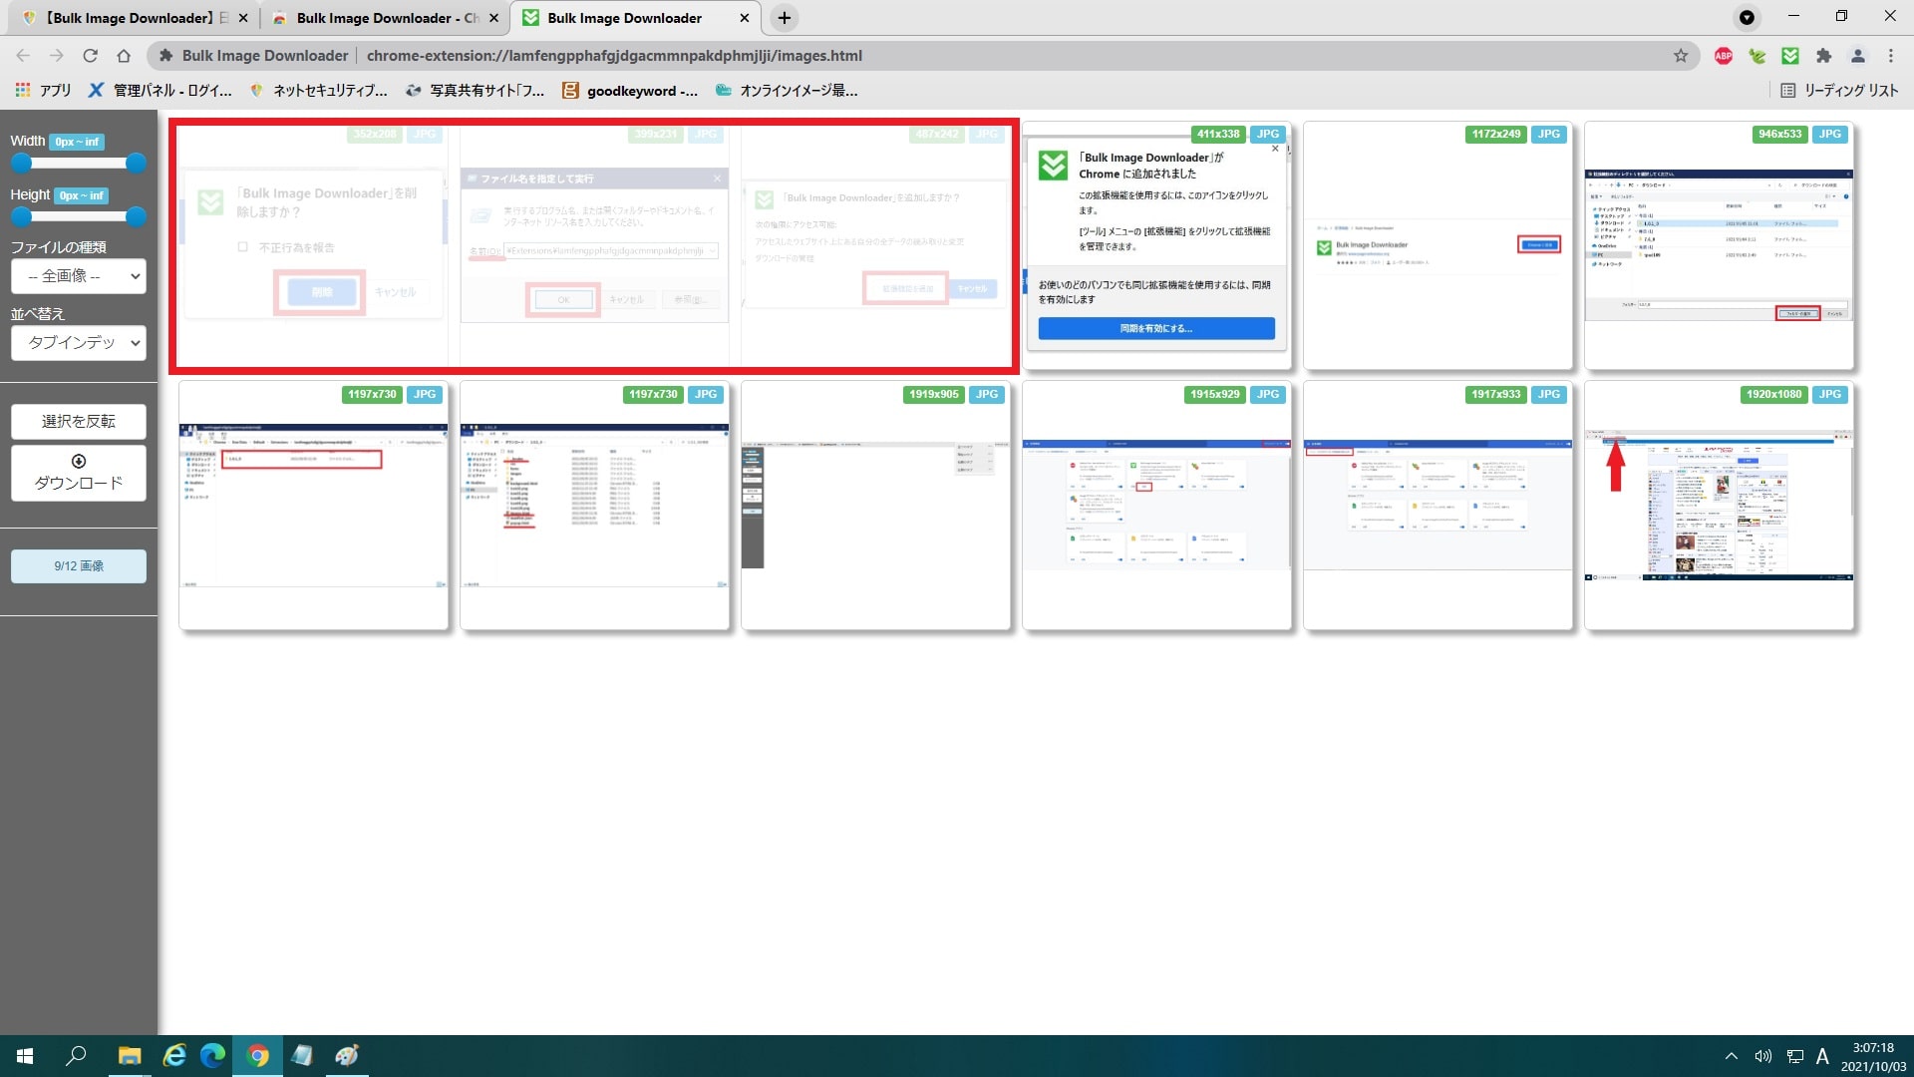Toggle selection of the 487x242 thumbnail

[876, 246]
